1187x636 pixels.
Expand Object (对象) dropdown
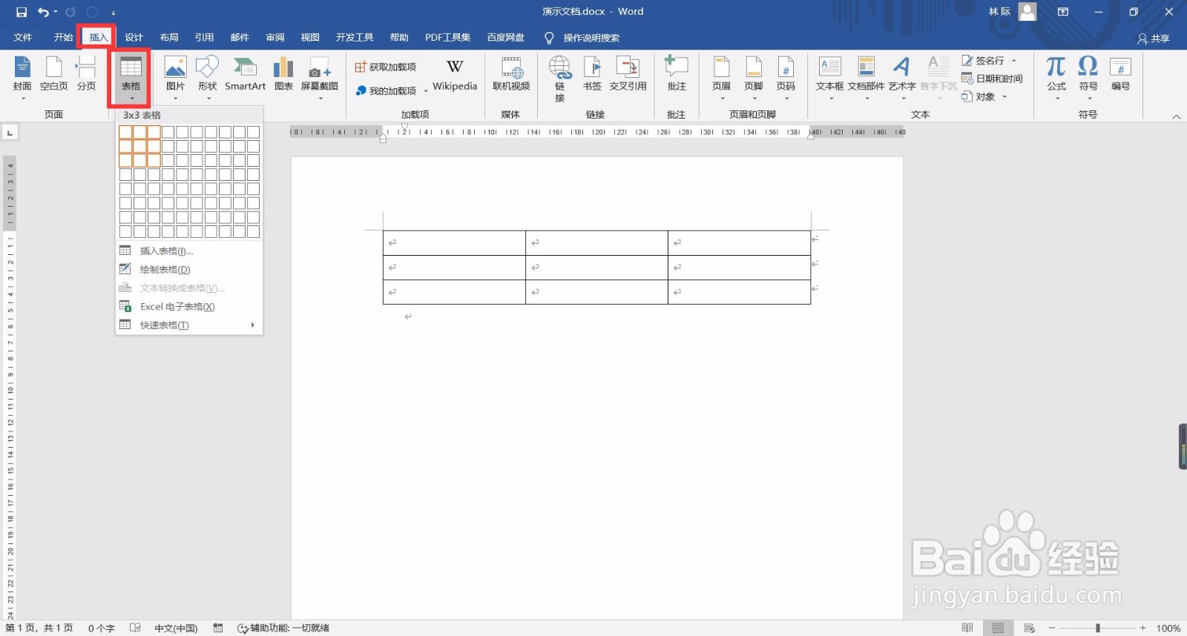tap(1004, 97)
